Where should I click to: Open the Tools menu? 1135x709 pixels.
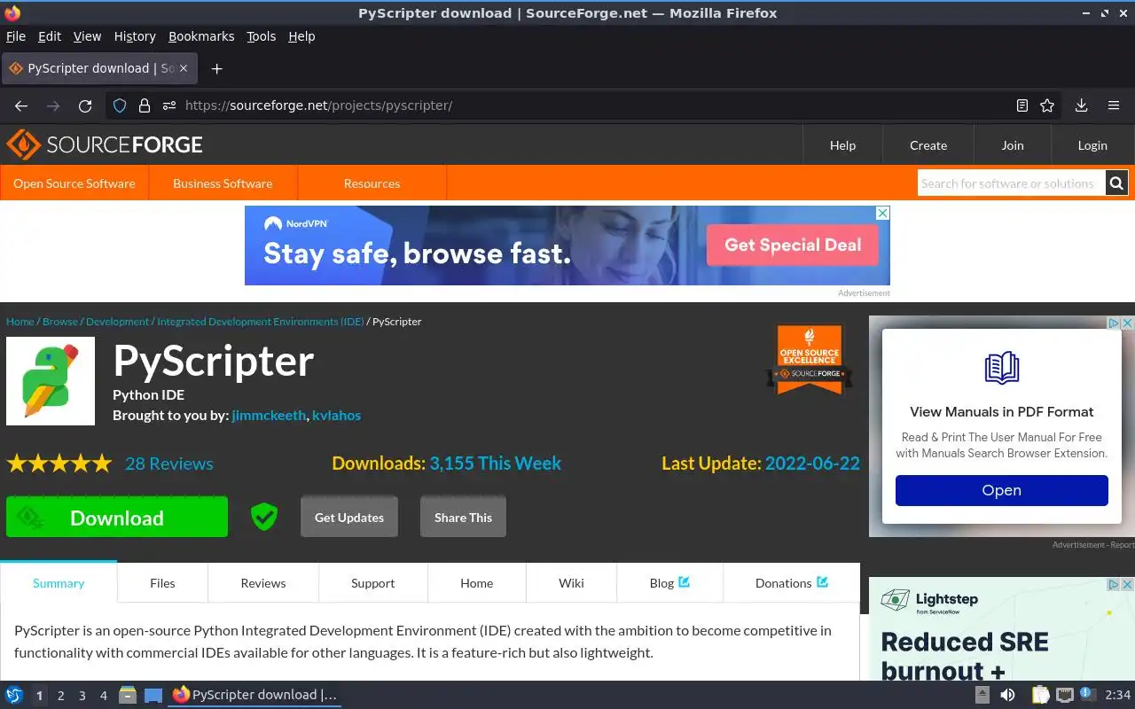click(262, 36)
